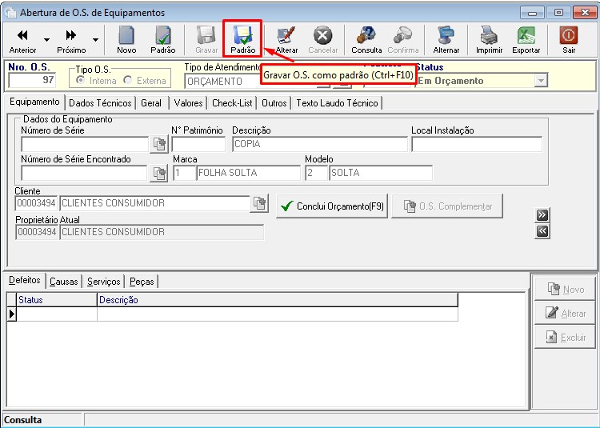Open the Peças tab
Image resolution: width=600 pixels, height=428 pixels.
(142, 282)
